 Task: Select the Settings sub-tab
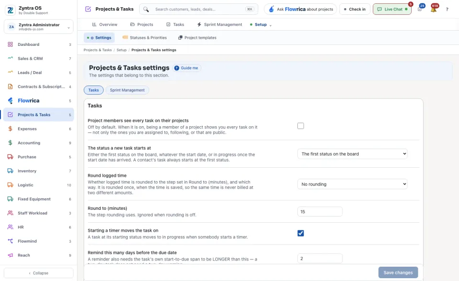pyautogui.click(x=99, y=37)
